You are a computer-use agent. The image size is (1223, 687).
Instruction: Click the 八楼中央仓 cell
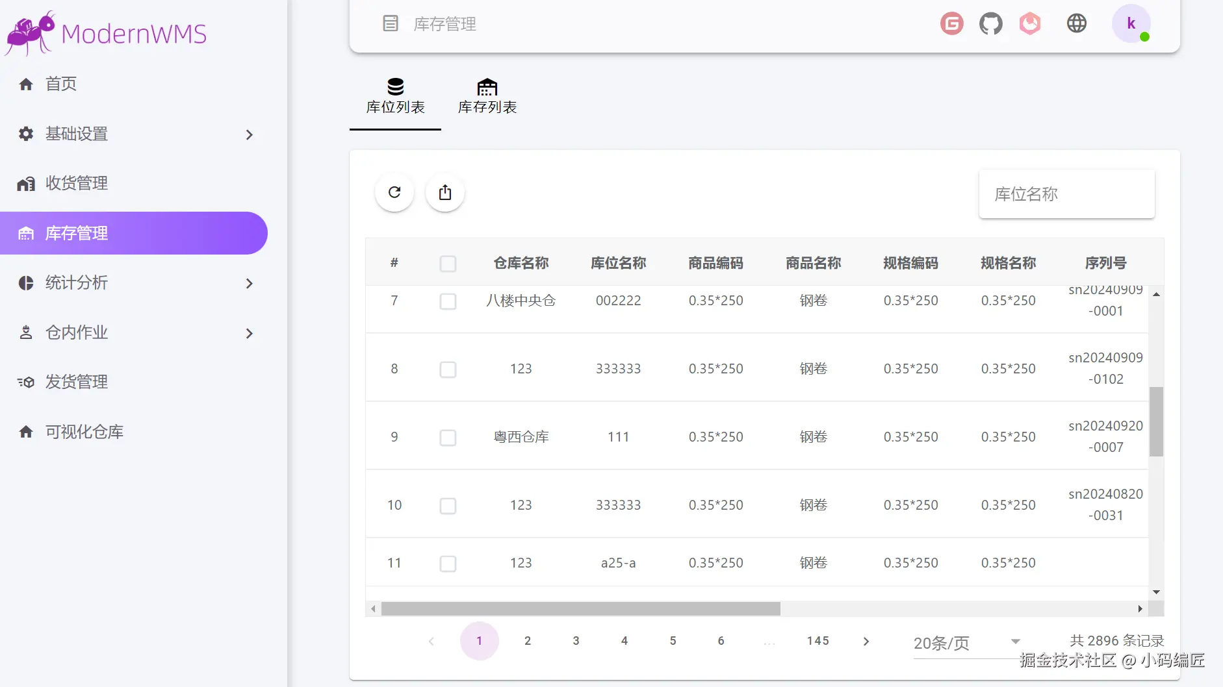pos(521,301)
